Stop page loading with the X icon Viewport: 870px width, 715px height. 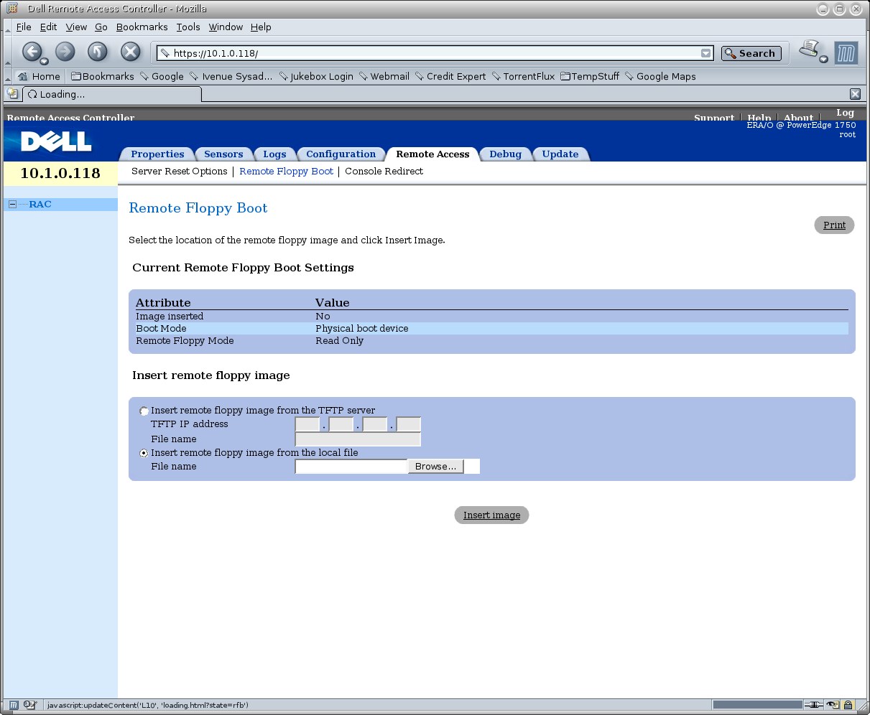pyautogui.click(x=130, y=52)
